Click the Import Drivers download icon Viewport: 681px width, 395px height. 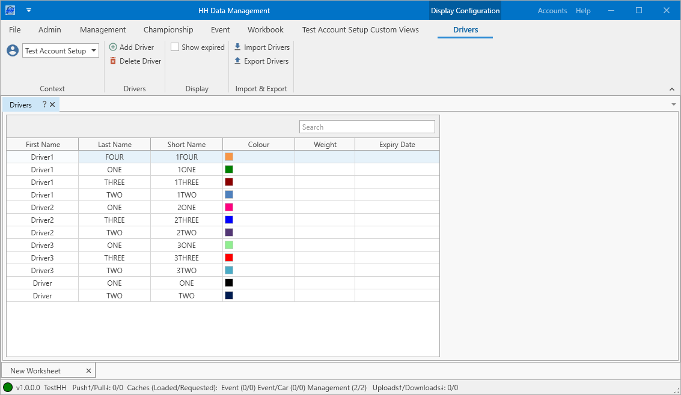coord(237,47)
